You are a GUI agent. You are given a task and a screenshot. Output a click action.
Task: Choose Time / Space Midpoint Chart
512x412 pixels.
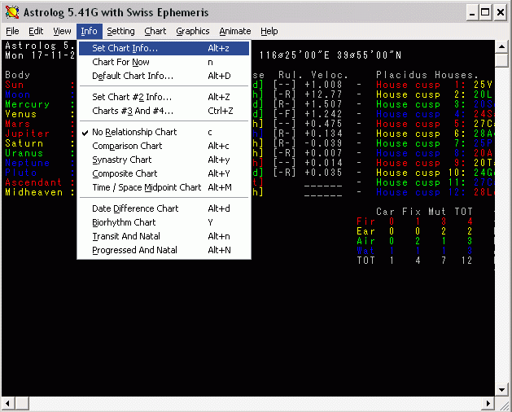click(164, 187)
